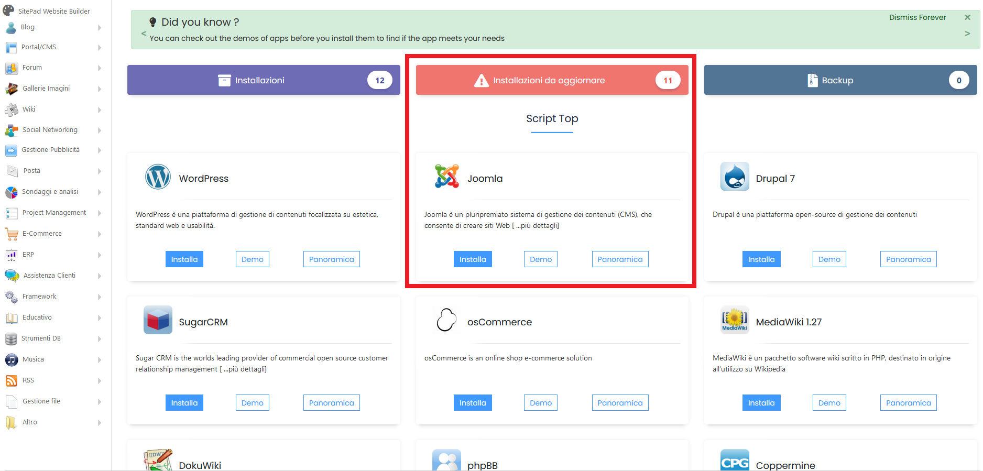
Task: Open Social Networking menu item
Action: (50, 130)
